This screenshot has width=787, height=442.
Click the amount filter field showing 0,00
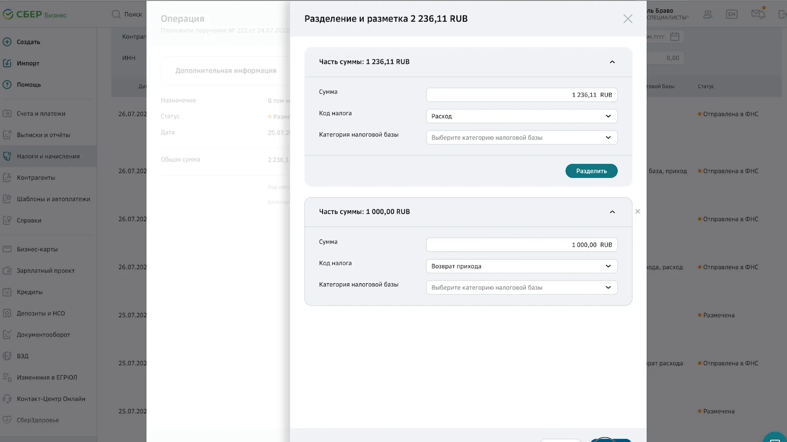(665, 58)
